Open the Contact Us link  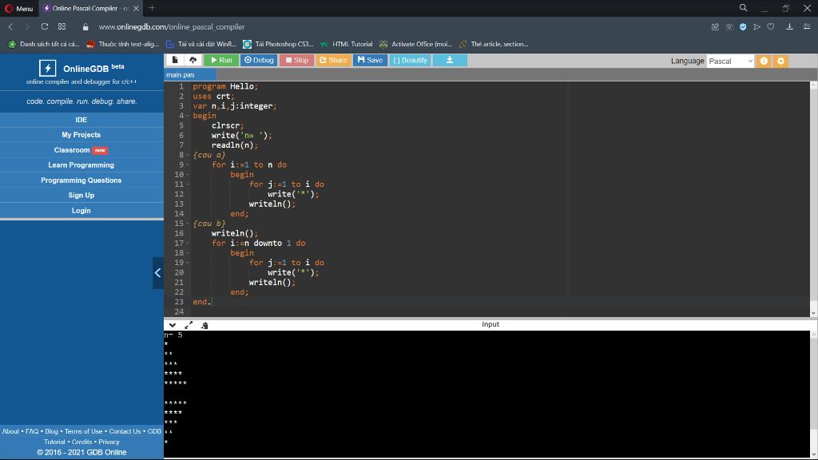pos(125,431)
